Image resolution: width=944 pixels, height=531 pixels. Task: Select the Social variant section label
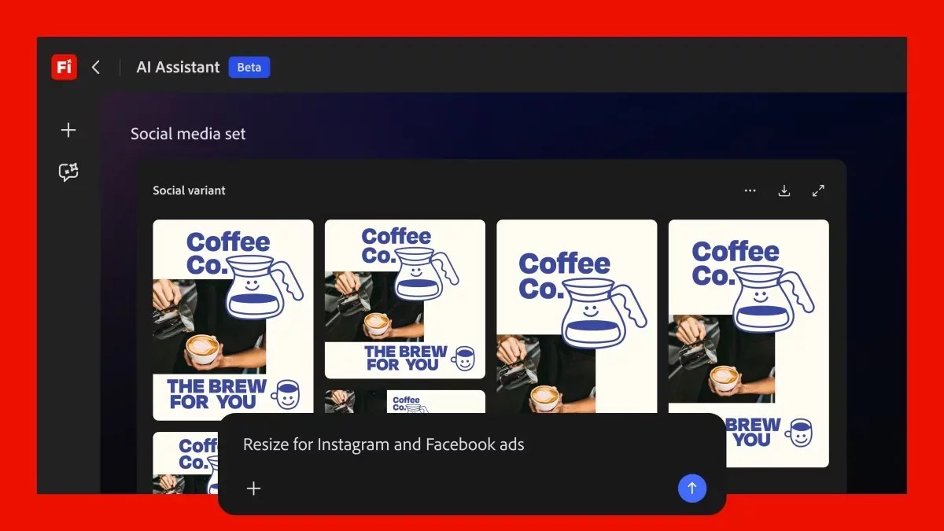point(189,190)
